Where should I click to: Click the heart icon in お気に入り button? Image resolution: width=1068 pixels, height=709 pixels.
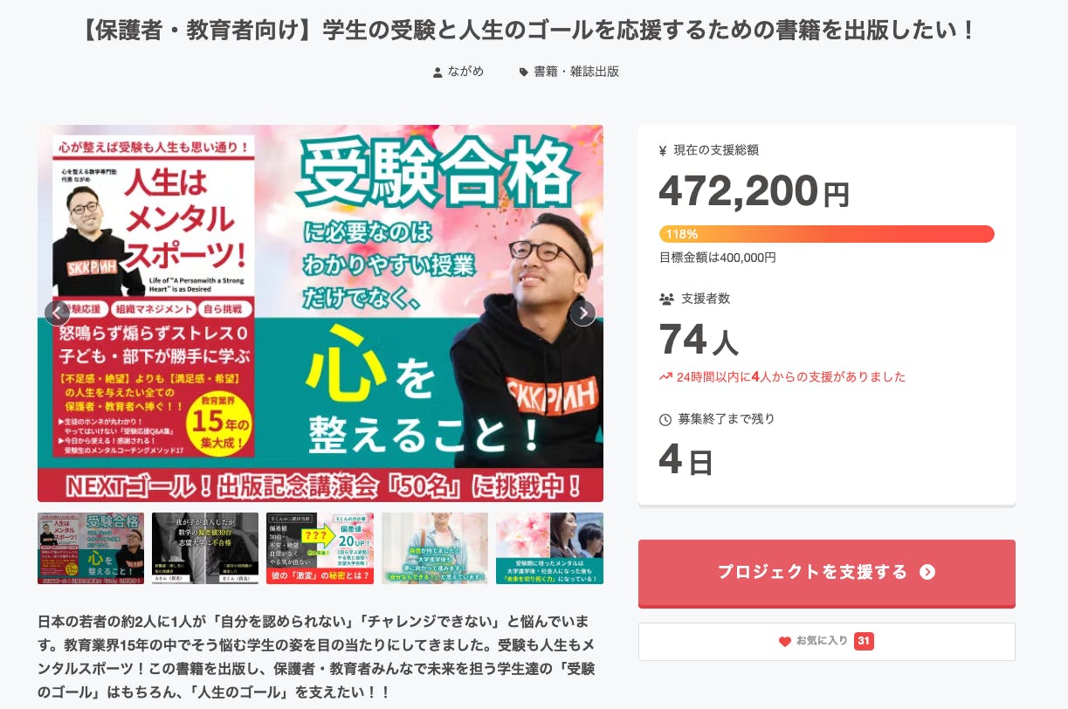[x=784, y=642]
